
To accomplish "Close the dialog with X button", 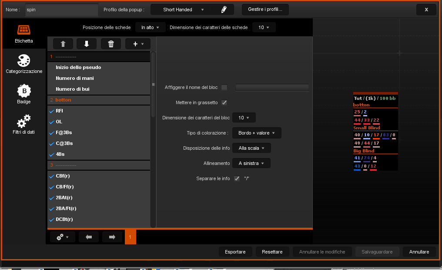I will pyautogui.click(x=426, y=10).
